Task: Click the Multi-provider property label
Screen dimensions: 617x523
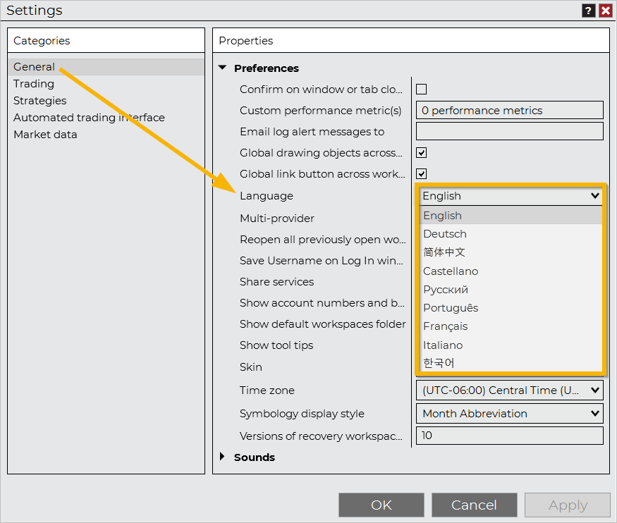Action: tap(277, 219)
